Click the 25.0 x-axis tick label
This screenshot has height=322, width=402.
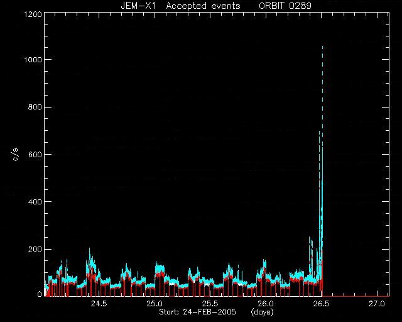click(155, 304)
